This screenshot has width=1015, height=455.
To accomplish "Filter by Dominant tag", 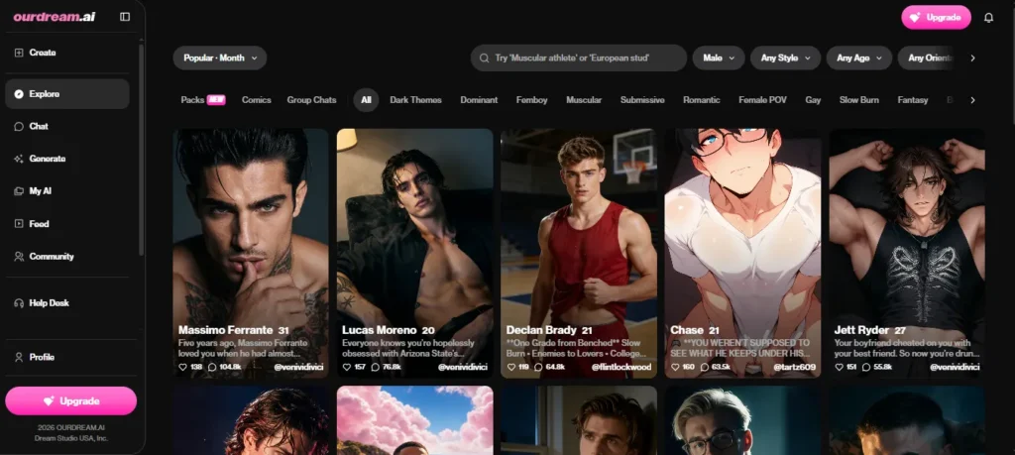I will pyautogui.click(x=479, y=100).
